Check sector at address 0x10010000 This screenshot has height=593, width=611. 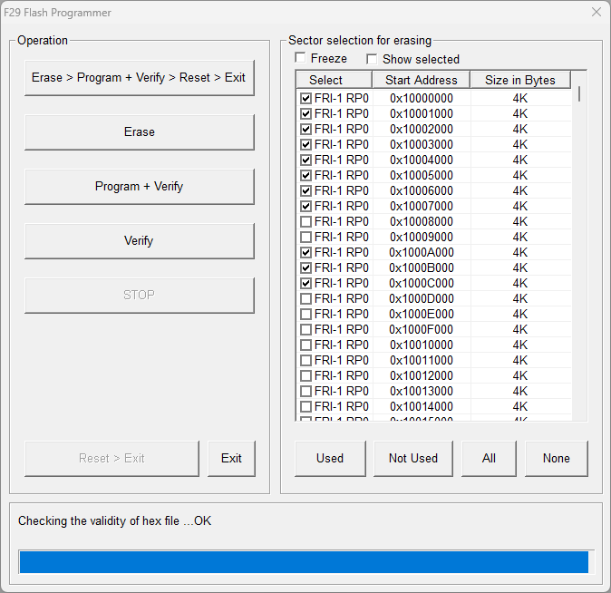(x=306, y=345)
